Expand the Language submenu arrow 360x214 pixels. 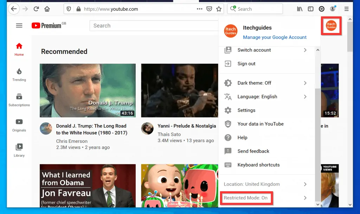pos(305,97)
